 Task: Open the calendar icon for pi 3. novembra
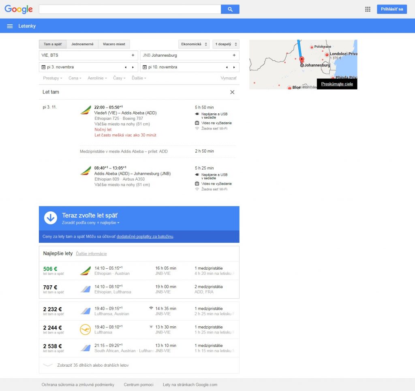pos(43,67)
